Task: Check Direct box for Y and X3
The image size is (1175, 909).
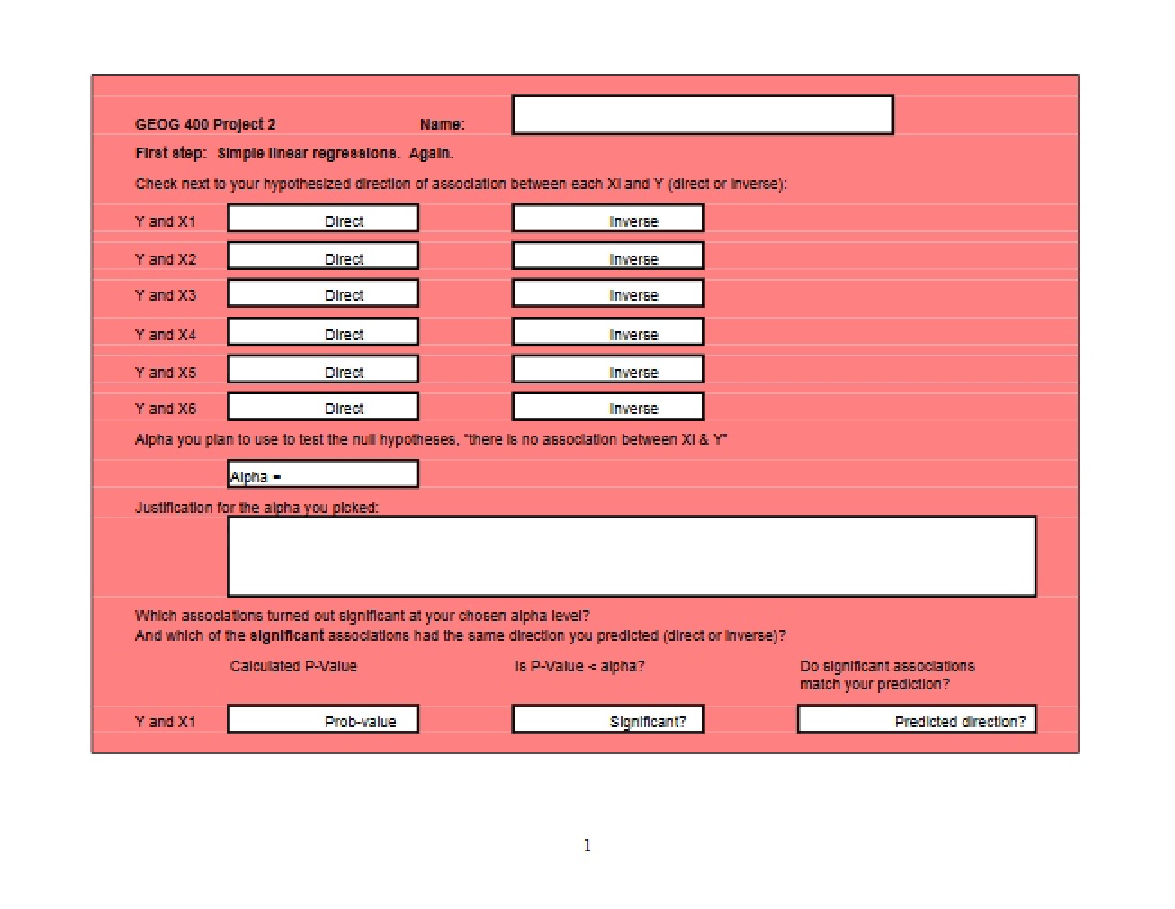Action: coord(323,293)
